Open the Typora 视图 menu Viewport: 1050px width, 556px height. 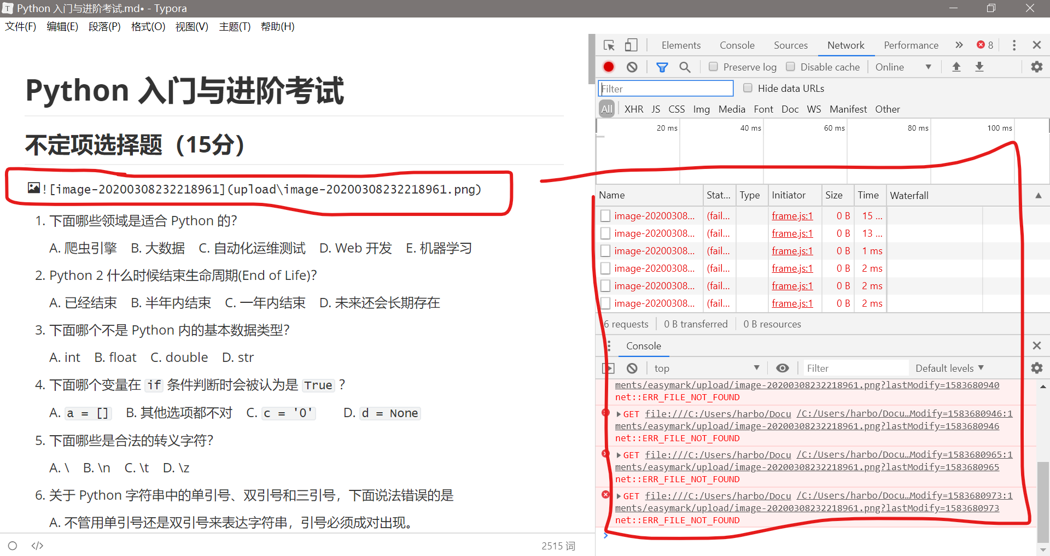tap(191, 26)
